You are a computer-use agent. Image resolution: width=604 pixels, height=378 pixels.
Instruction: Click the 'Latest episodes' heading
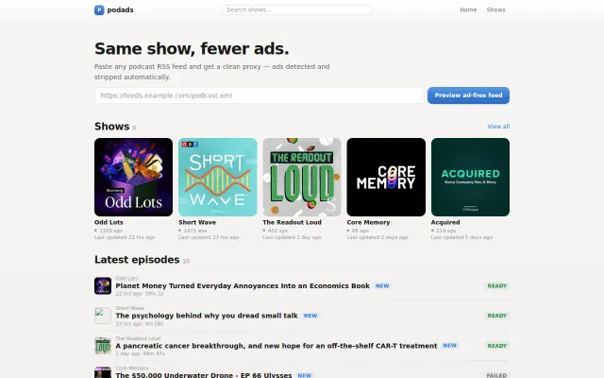[137, 260]
